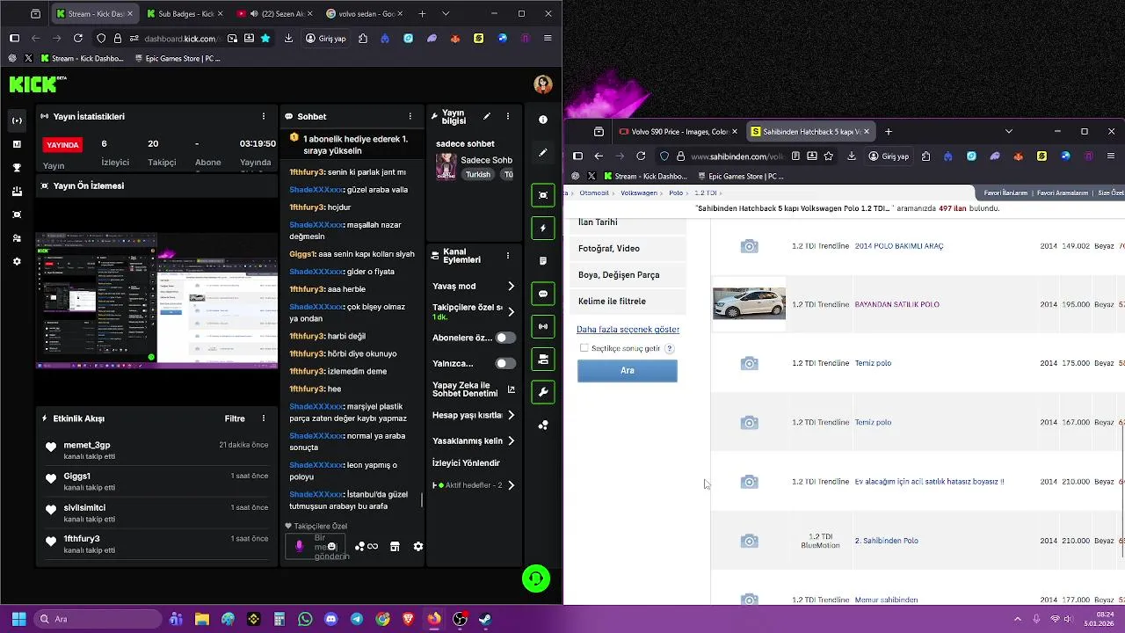This screenshot has width=1125, height=633.
Task: Switch to Volvo S90 Price tab
Action: click(678, 131)
